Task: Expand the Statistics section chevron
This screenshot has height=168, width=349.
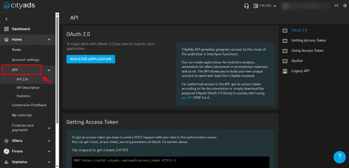Action: coord(49,162)
